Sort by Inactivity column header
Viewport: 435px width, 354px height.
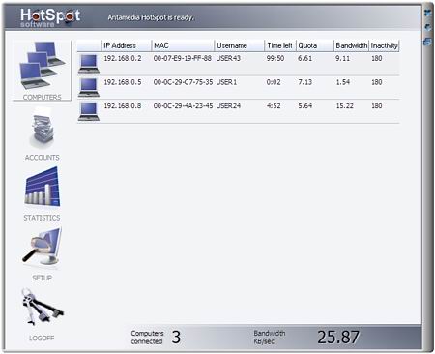[384, 45]
